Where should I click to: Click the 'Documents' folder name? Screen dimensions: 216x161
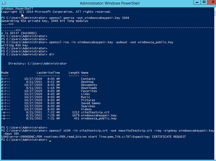(89, 85)
